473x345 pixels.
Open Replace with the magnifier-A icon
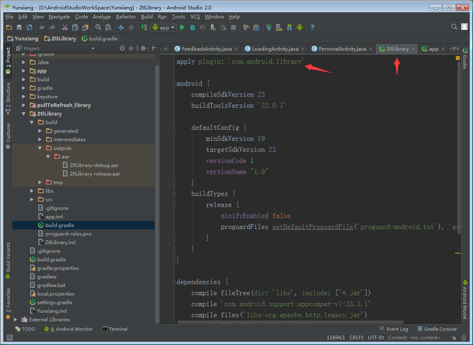pyautogui.click(x=108, y=27)
